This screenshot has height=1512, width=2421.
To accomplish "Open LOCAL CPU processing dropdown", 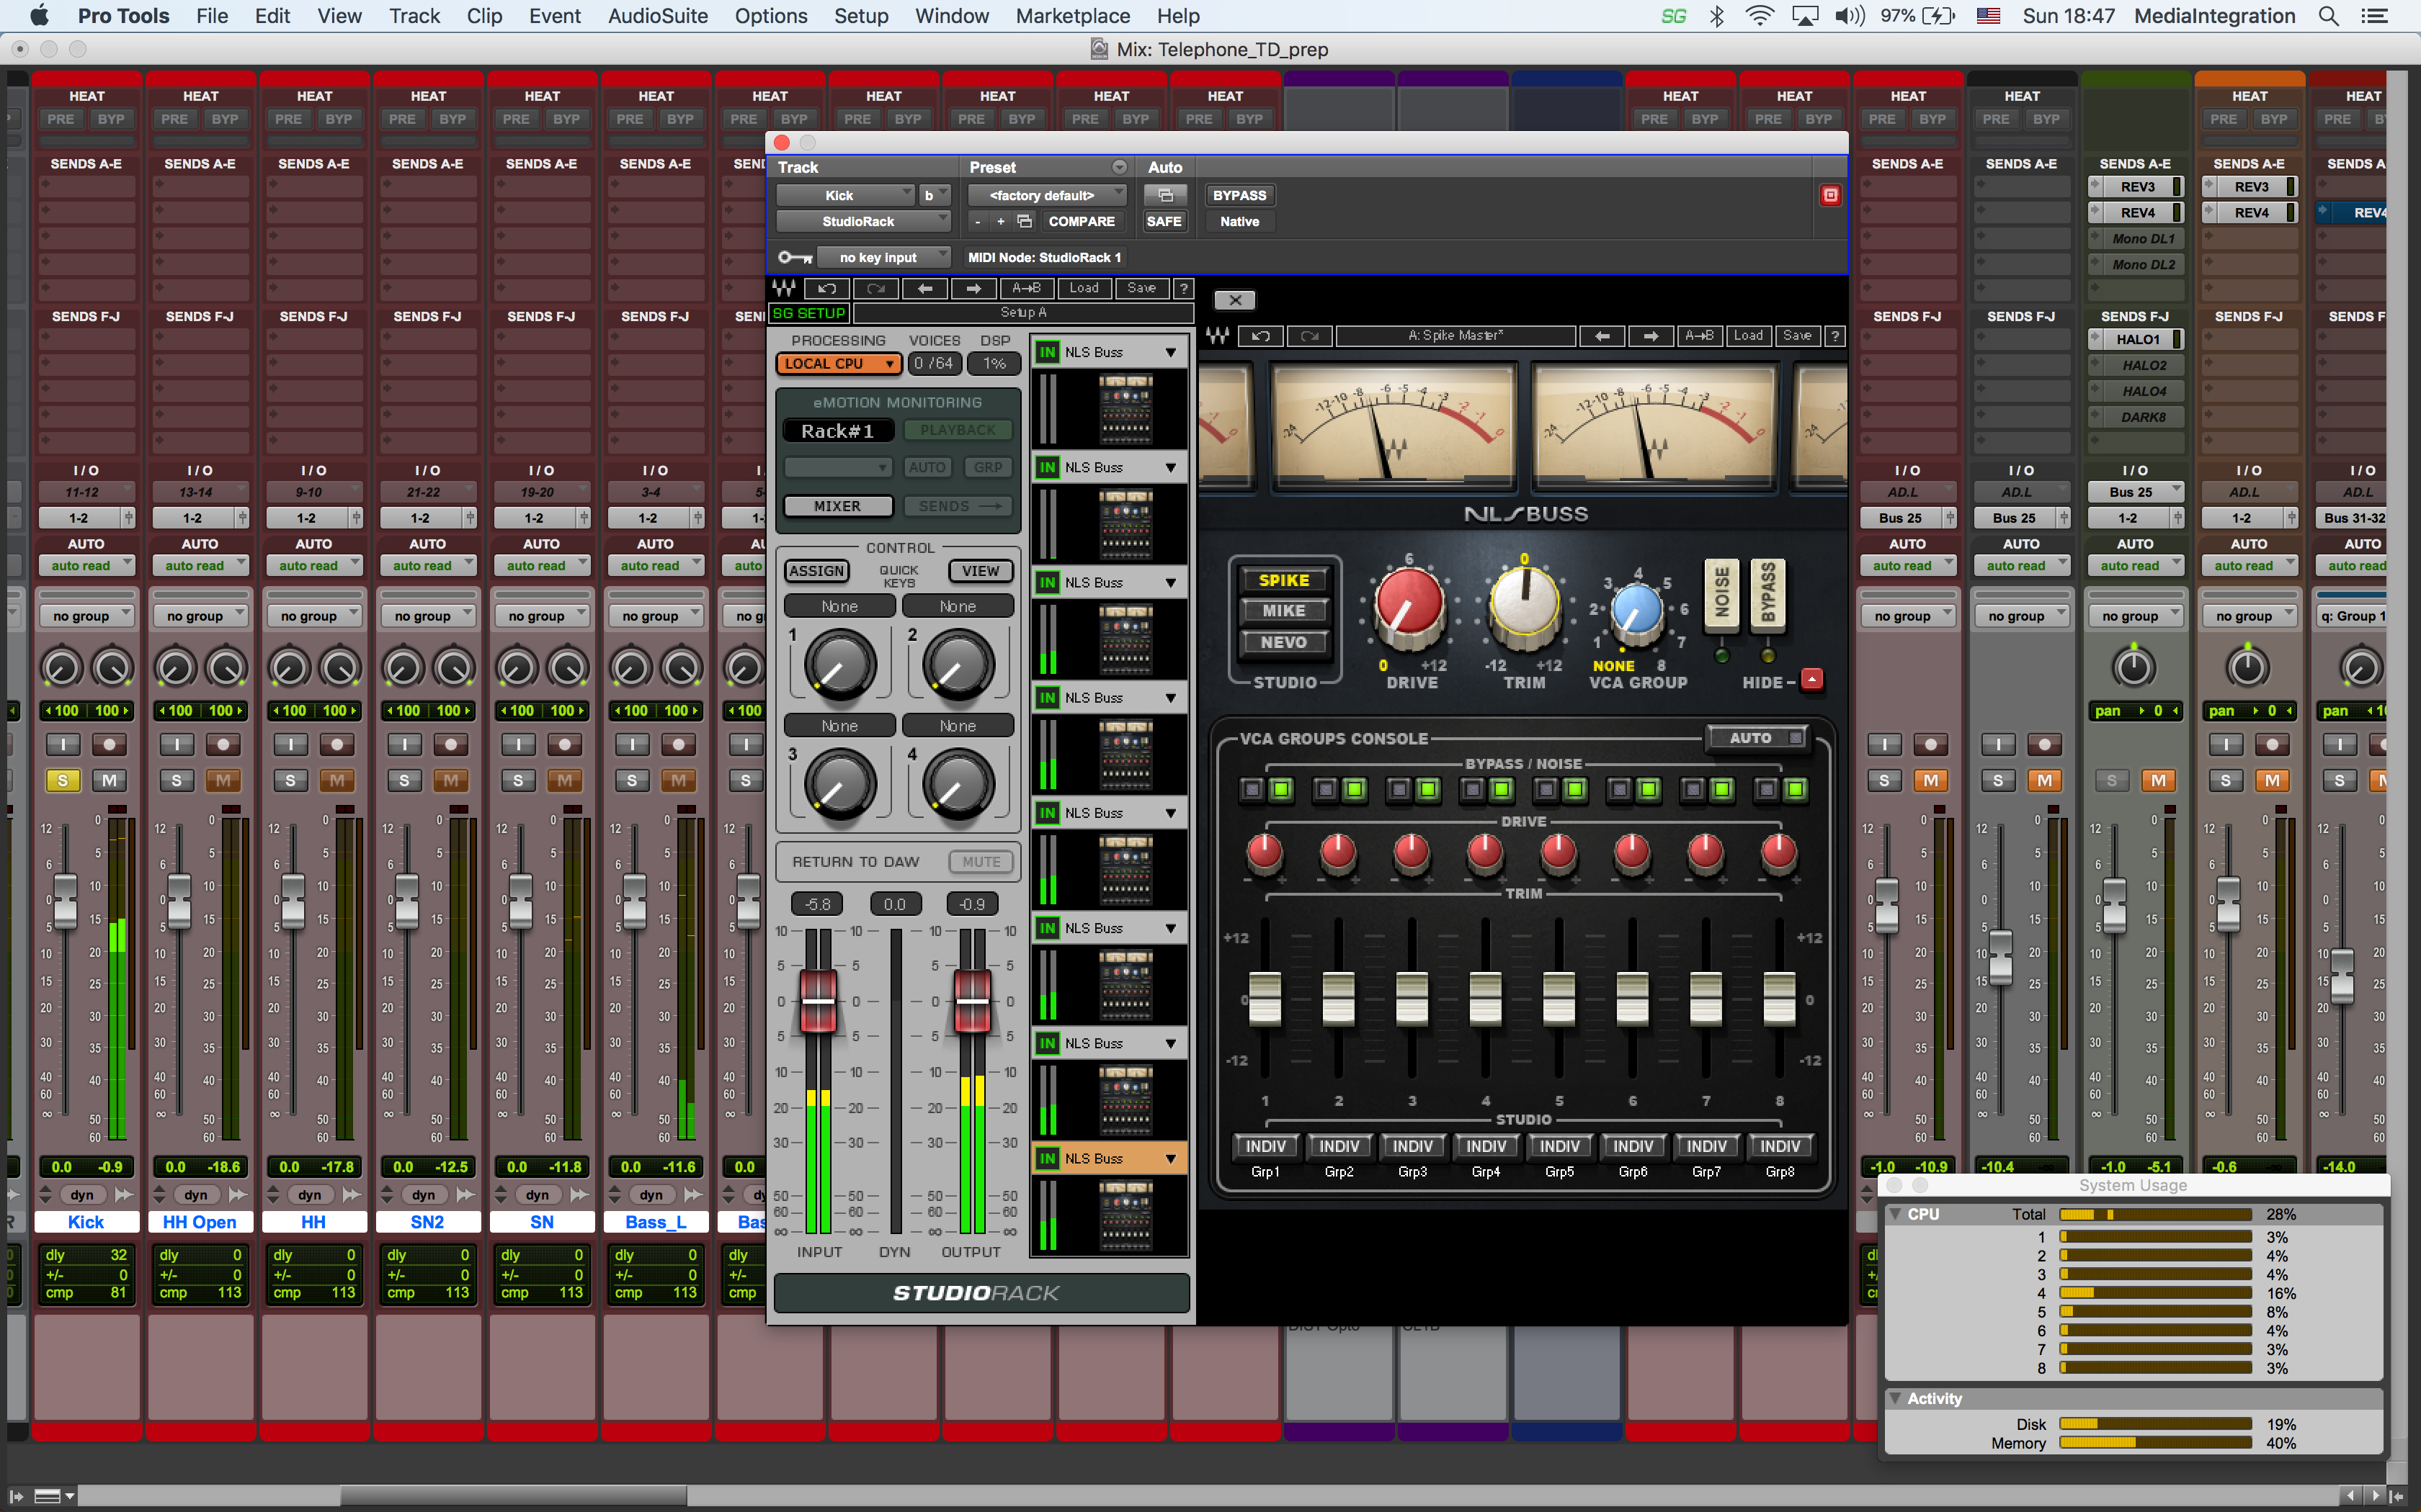I will pos(839,364).
